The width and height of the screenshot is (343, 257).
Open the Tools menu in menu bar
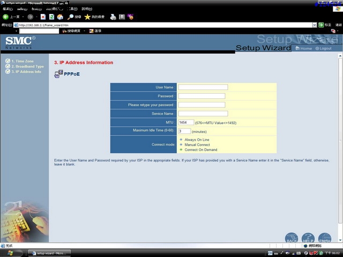(x=72, y=9)
